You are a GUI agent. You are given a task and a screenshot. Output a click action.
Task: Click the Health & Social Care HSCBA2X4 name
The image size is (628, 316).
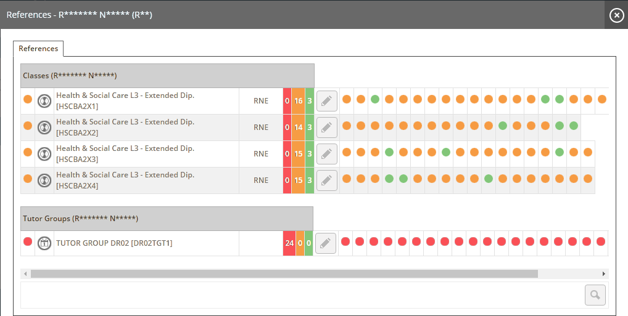(x=125, y=180)
